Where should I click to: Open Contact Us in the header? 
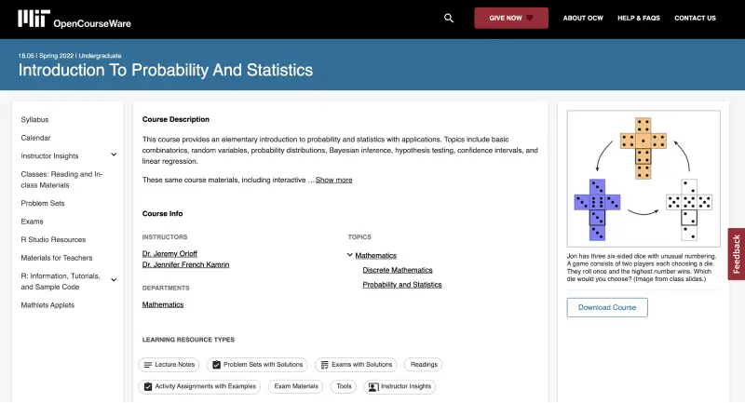click(x=695, y=18)
